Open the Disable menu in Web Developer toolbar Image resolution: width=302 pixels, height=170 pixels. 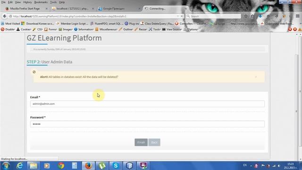click(x=8, y=29)
